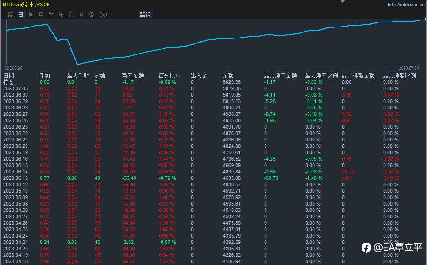Click balance value 4988.97
This screenshot has height=265, width=427.
[x=232, y=114]
